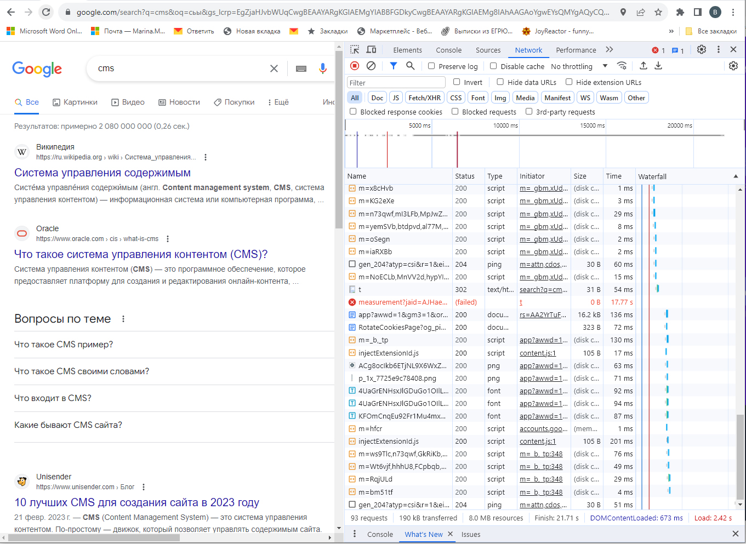Filter requests by JS type

coord(396,98)
